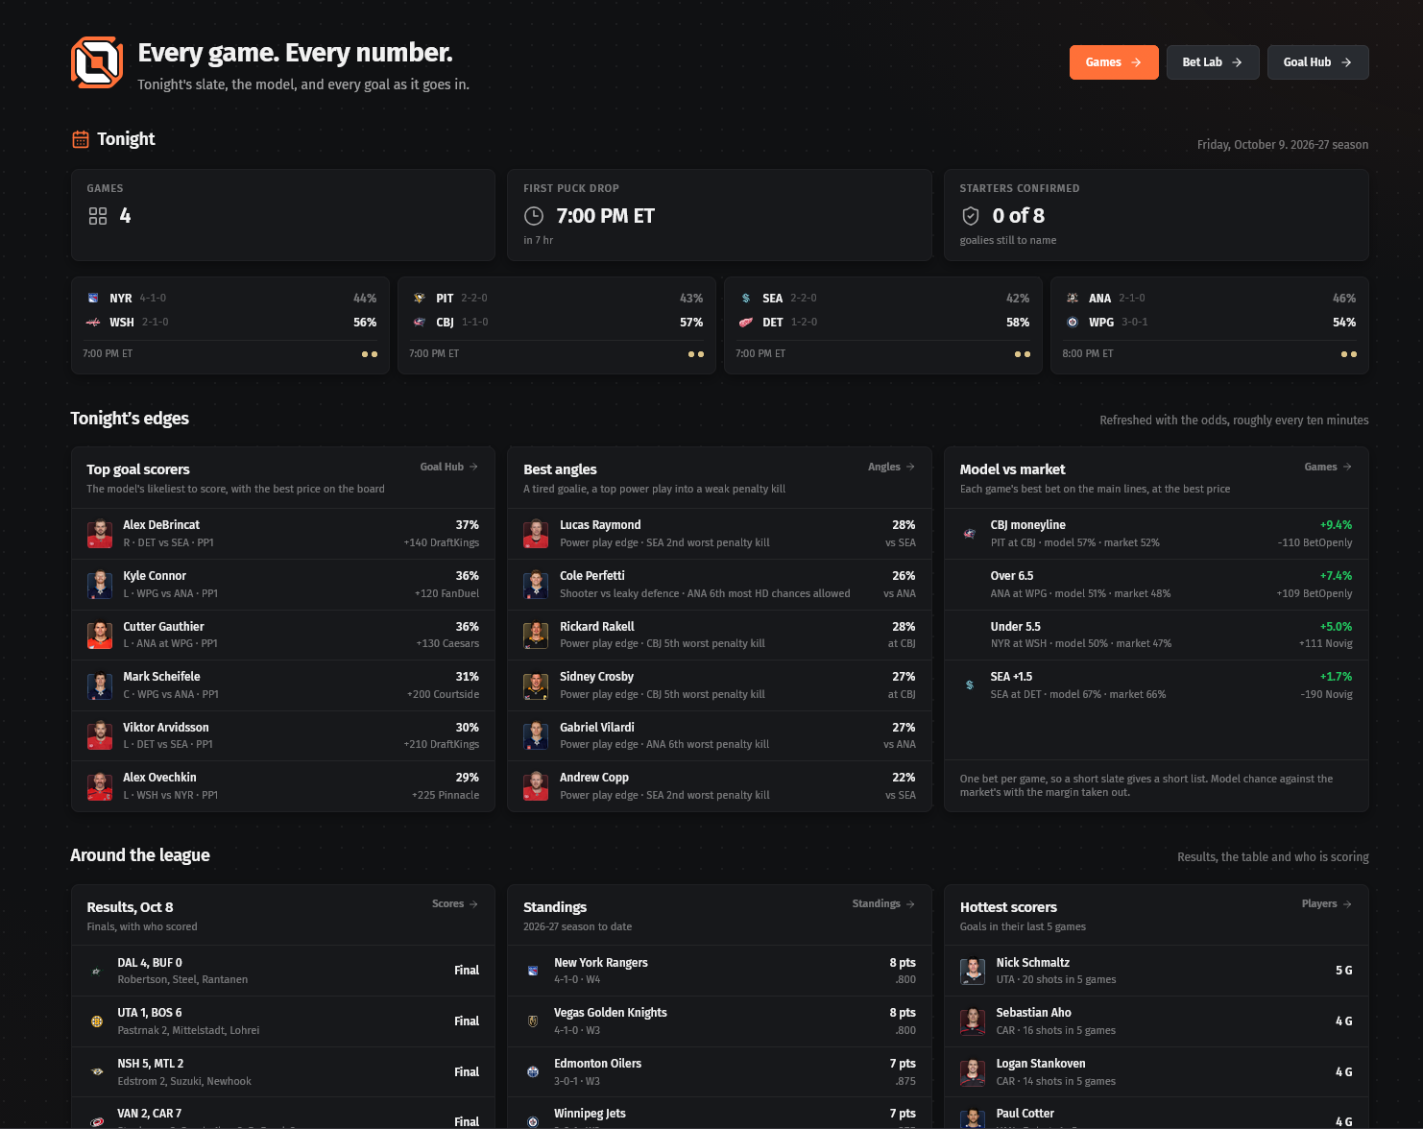Select the Under 5.5 bet row title
1423x1129 pixels.
1016,627
